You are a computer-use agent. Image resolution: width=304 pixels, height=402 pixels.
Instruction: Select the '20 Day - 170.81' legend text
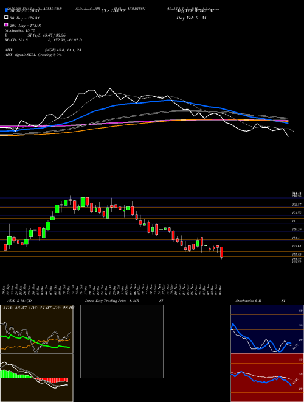click(x=24, y=11)
